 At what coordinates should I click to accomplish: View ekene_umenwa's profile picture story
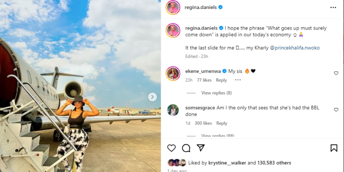(x=173, y=74)
